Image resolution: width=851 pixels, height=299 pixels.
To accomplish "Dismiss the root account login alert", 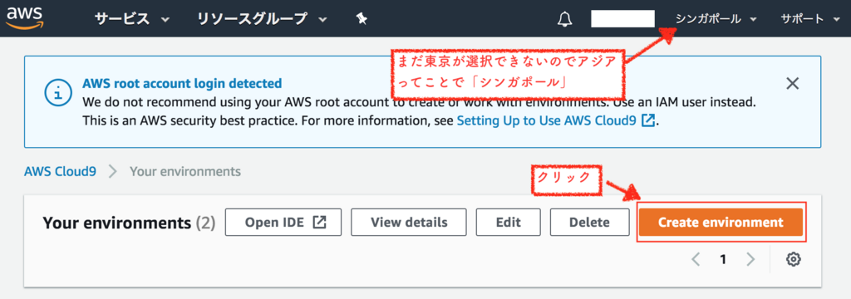I will (792, 84).
